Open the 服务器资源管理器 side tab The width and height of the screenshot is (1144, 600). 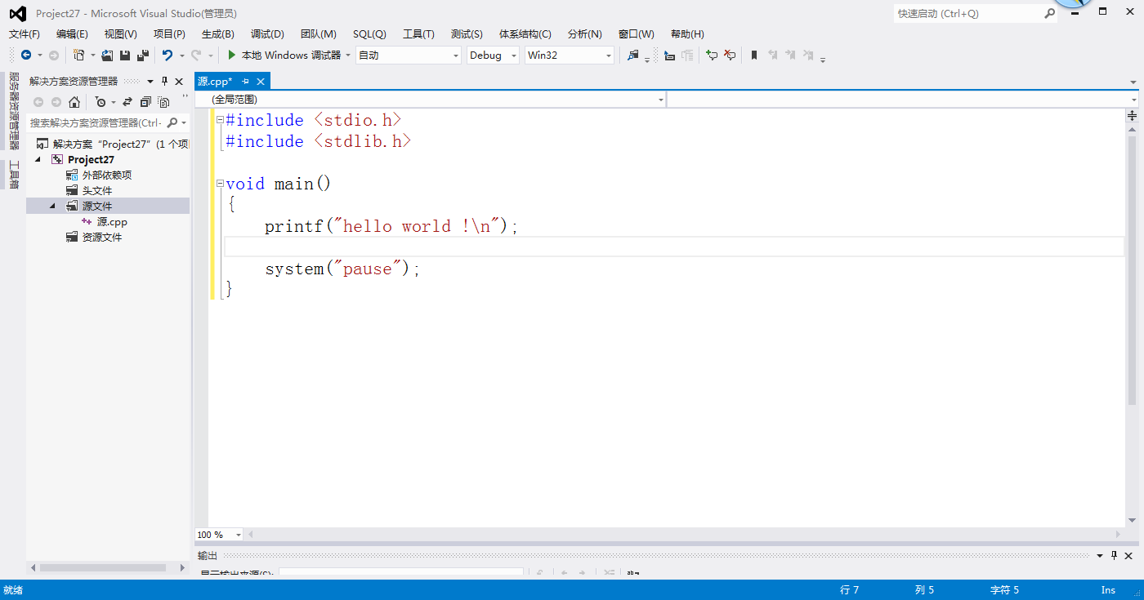[13, 111]
